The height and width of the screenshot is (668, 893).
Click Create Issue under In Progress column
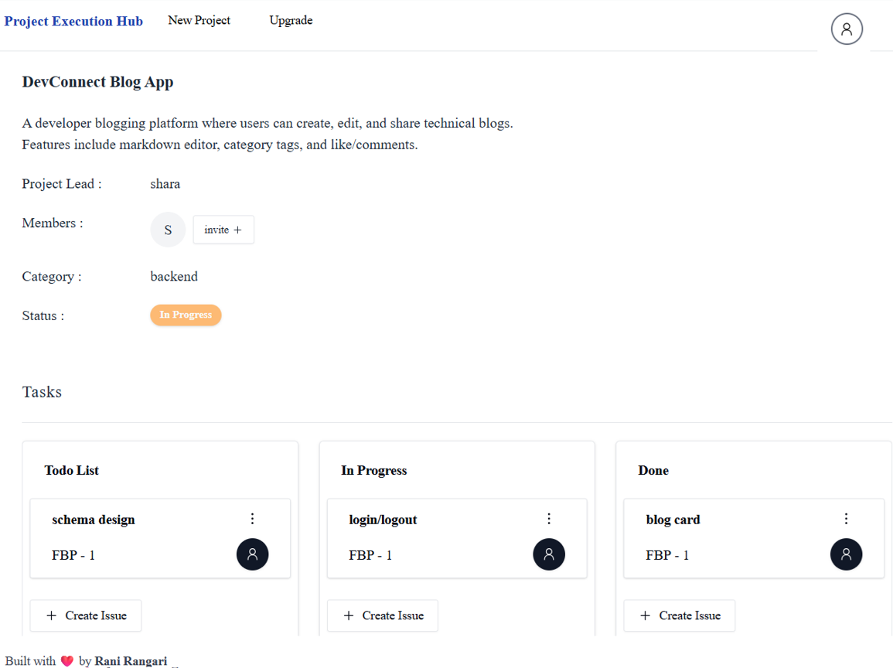point(382,615)
